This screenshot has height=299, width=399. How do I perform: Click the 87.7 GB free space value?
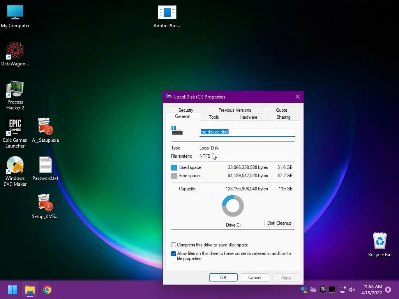285,176
